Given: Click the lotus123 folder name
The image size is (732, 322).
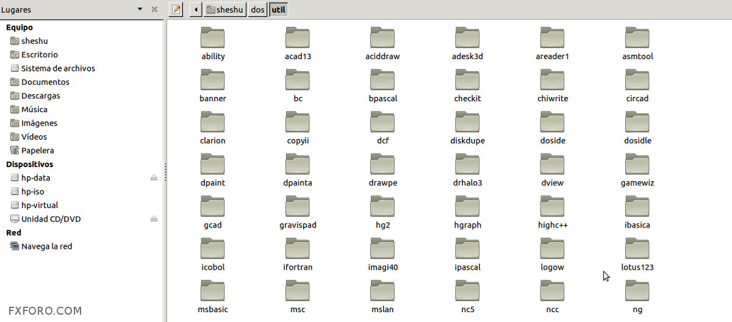Looking at the screenshot, I should click(x=637, y=267).
